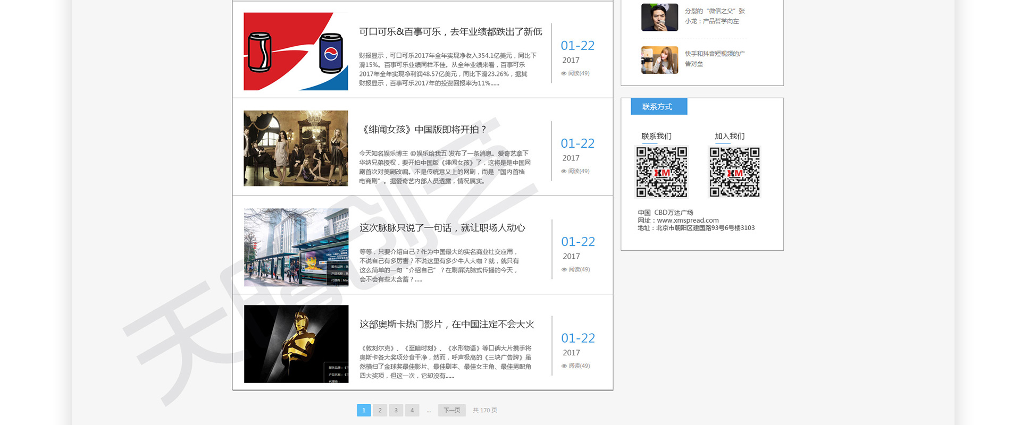The height and width of the screenshot is (425, 1021).
Task: Open sidebar article 快手和抖音短视频
Action: coord(714,58)
